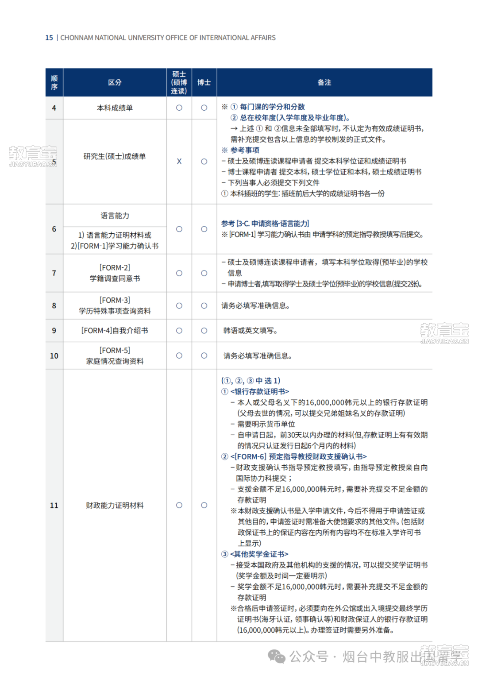Click the 博士 circle mark for 财政能力证明材料

click(204, 506)
